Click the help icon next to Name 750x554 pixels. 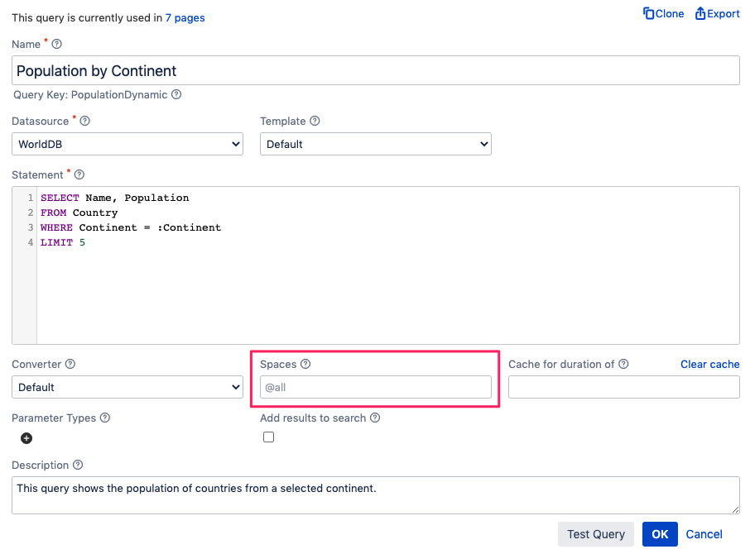pos(57,44)
